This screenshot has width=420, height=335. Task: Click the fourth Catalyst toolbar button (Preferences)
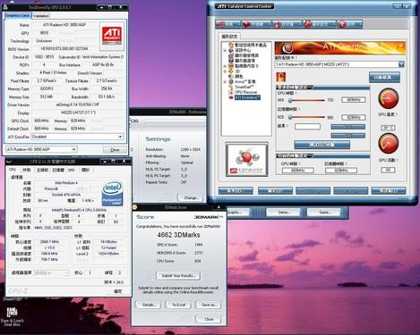320,24
